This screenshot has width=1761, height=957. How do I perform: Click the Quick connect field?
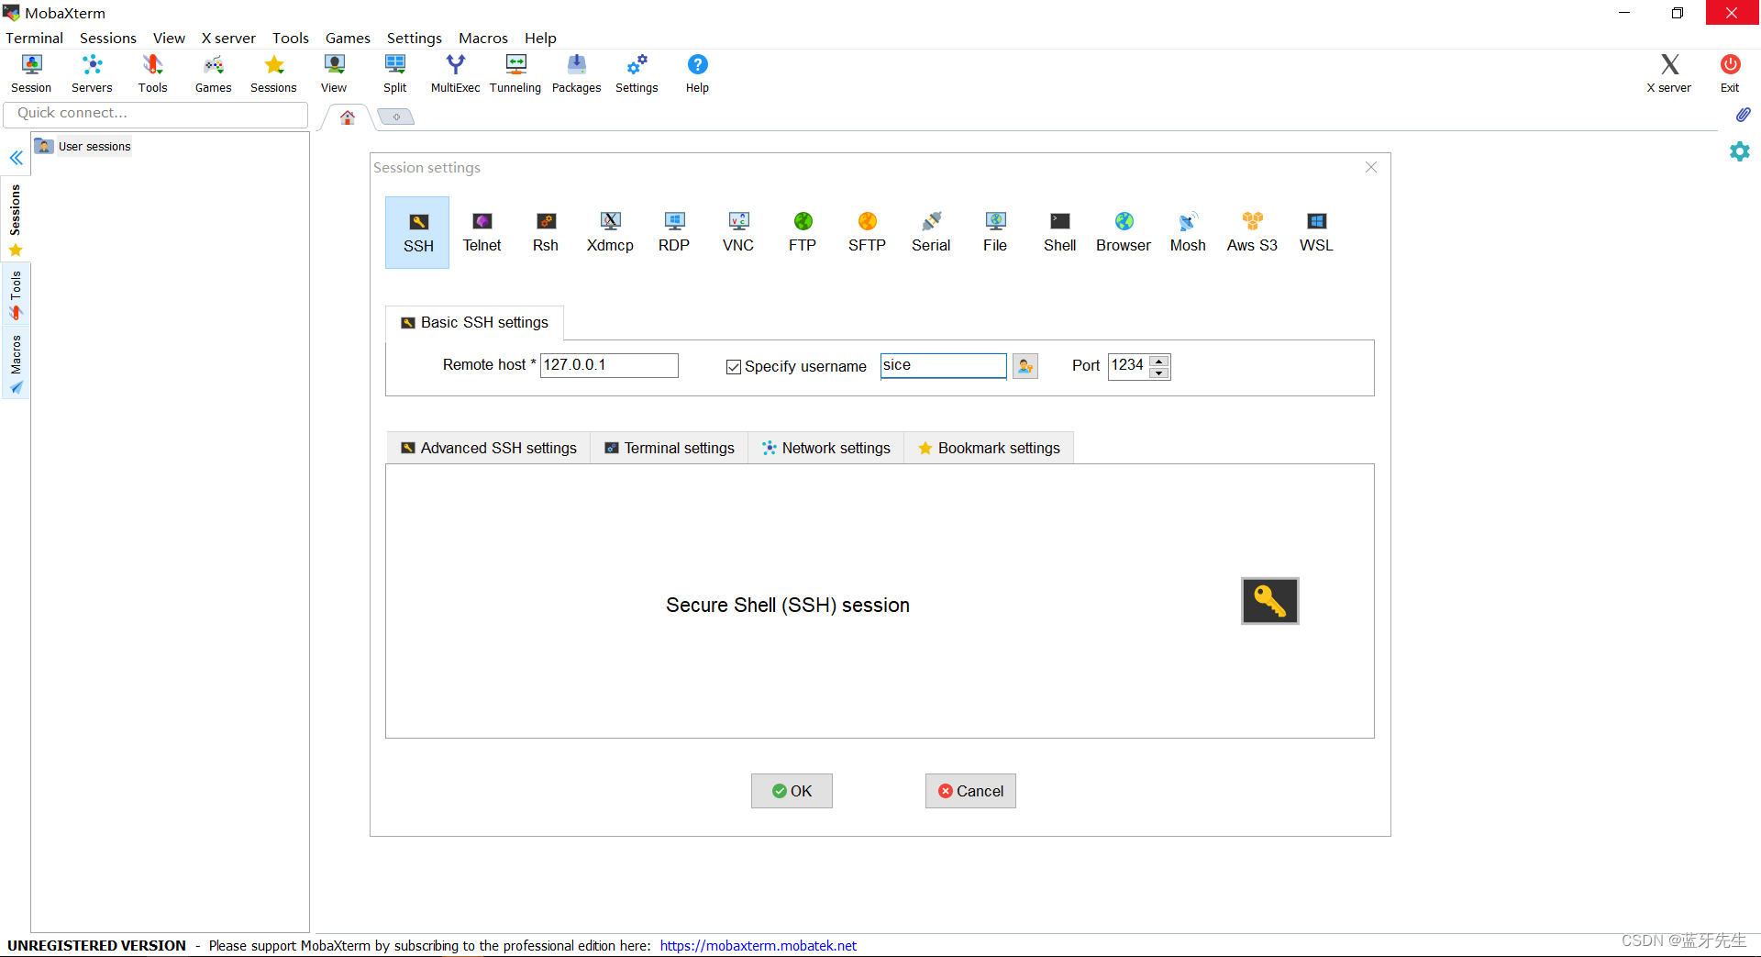pos(156,113)
